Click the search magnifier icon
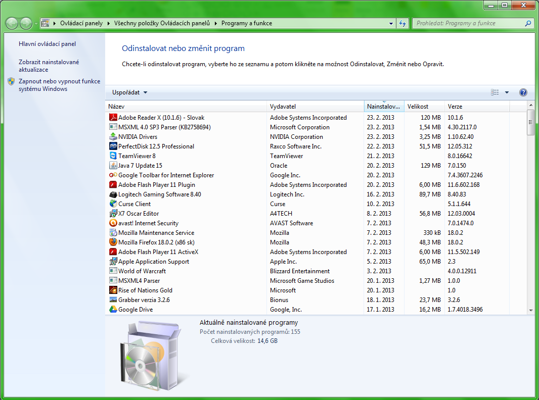The height and width of the screenshot is (400, 539). 528,23
